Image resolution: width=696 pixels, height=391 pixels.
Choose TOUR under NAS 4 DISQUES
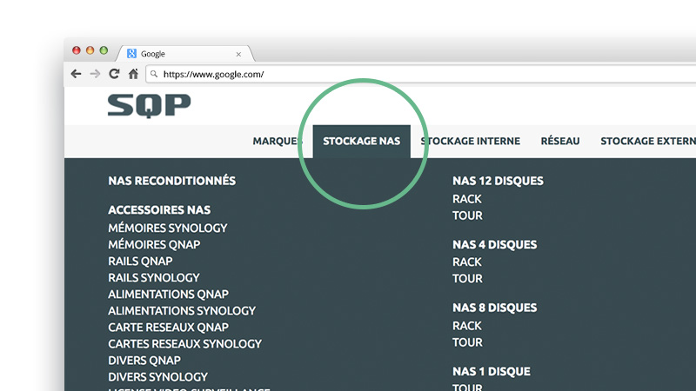tap(467, 278)
